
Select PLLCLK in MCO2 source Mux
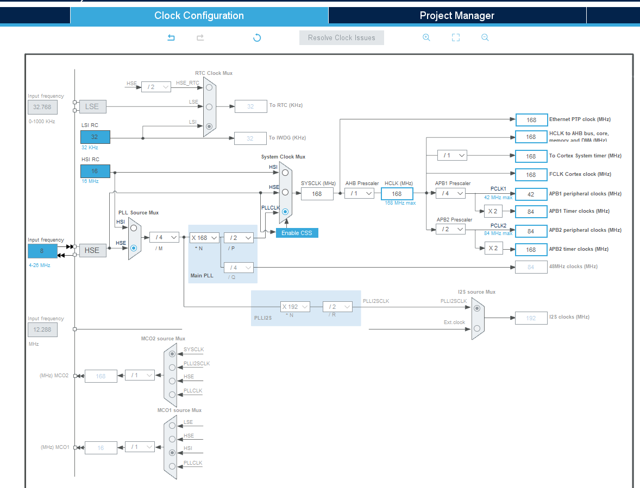point(172,394)
